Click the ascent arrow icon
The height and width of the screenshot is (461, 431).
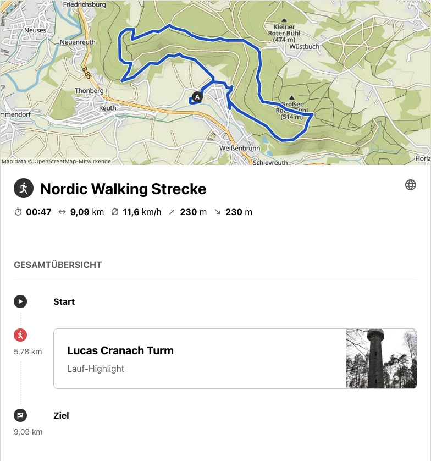point(172,212)
